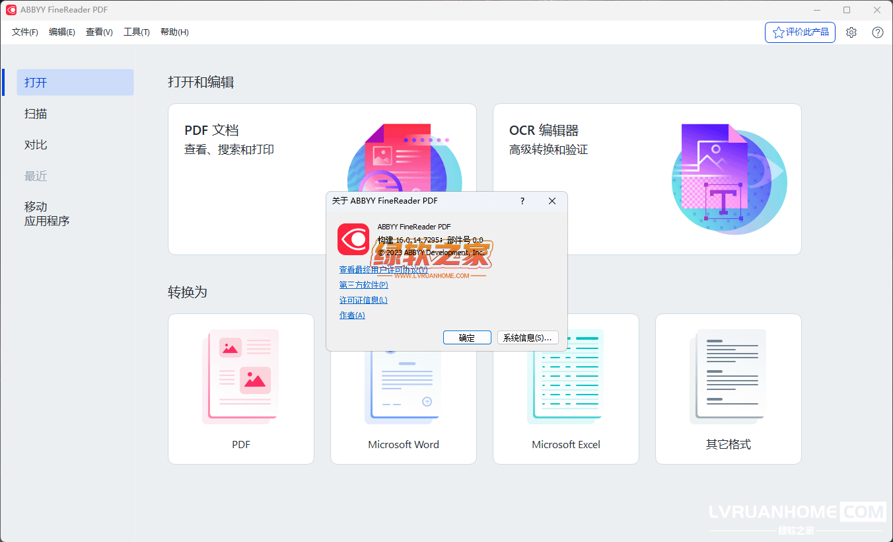893x542 pixels.
Task: Click the ABBYY FineReader logo in dialog
Action: point(353,239)
